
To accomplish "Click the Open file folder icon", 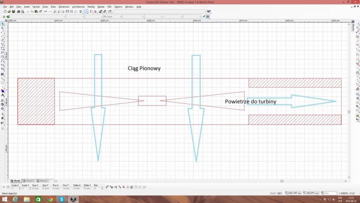I will click(x=9, y=12).
